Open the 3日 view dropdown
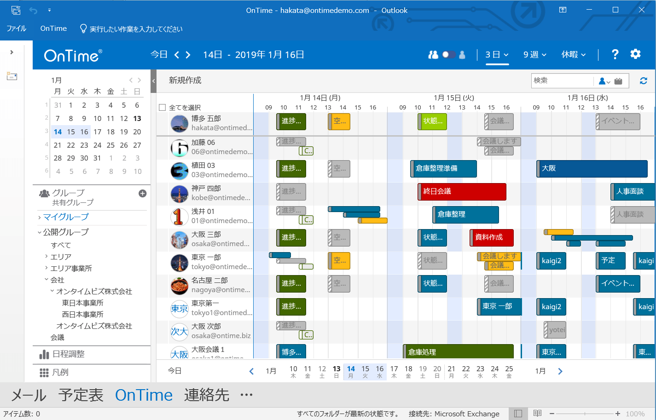Viewport: 656px width, 420px height. click(497, 55)
